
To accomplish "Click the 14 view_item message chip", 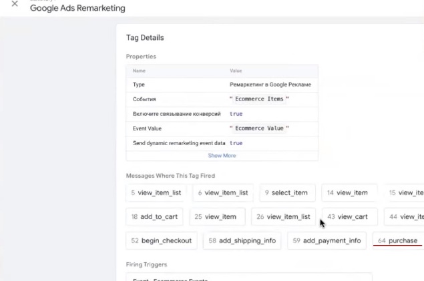I will click(x=347, y=193).
